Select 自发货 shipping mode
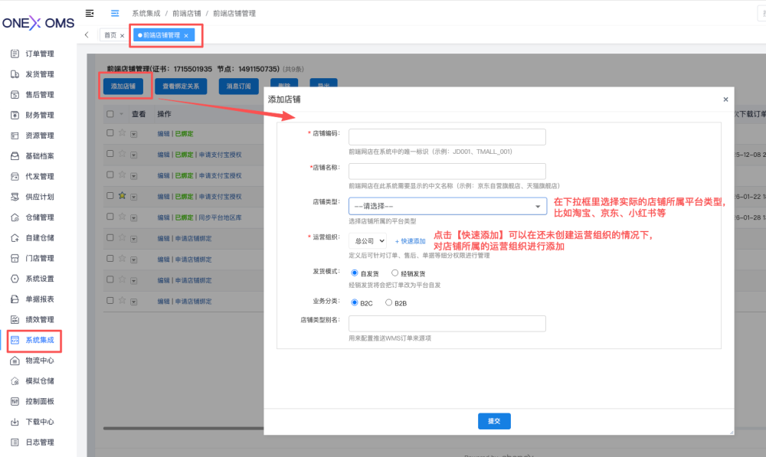The width and height of the screenshot is (766, 457). pyautogui.click(x=355, y=273)
